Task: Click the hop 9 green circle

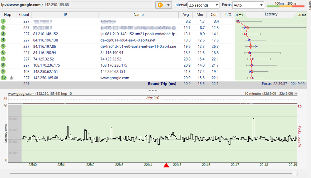Action: tap(3, 71)
